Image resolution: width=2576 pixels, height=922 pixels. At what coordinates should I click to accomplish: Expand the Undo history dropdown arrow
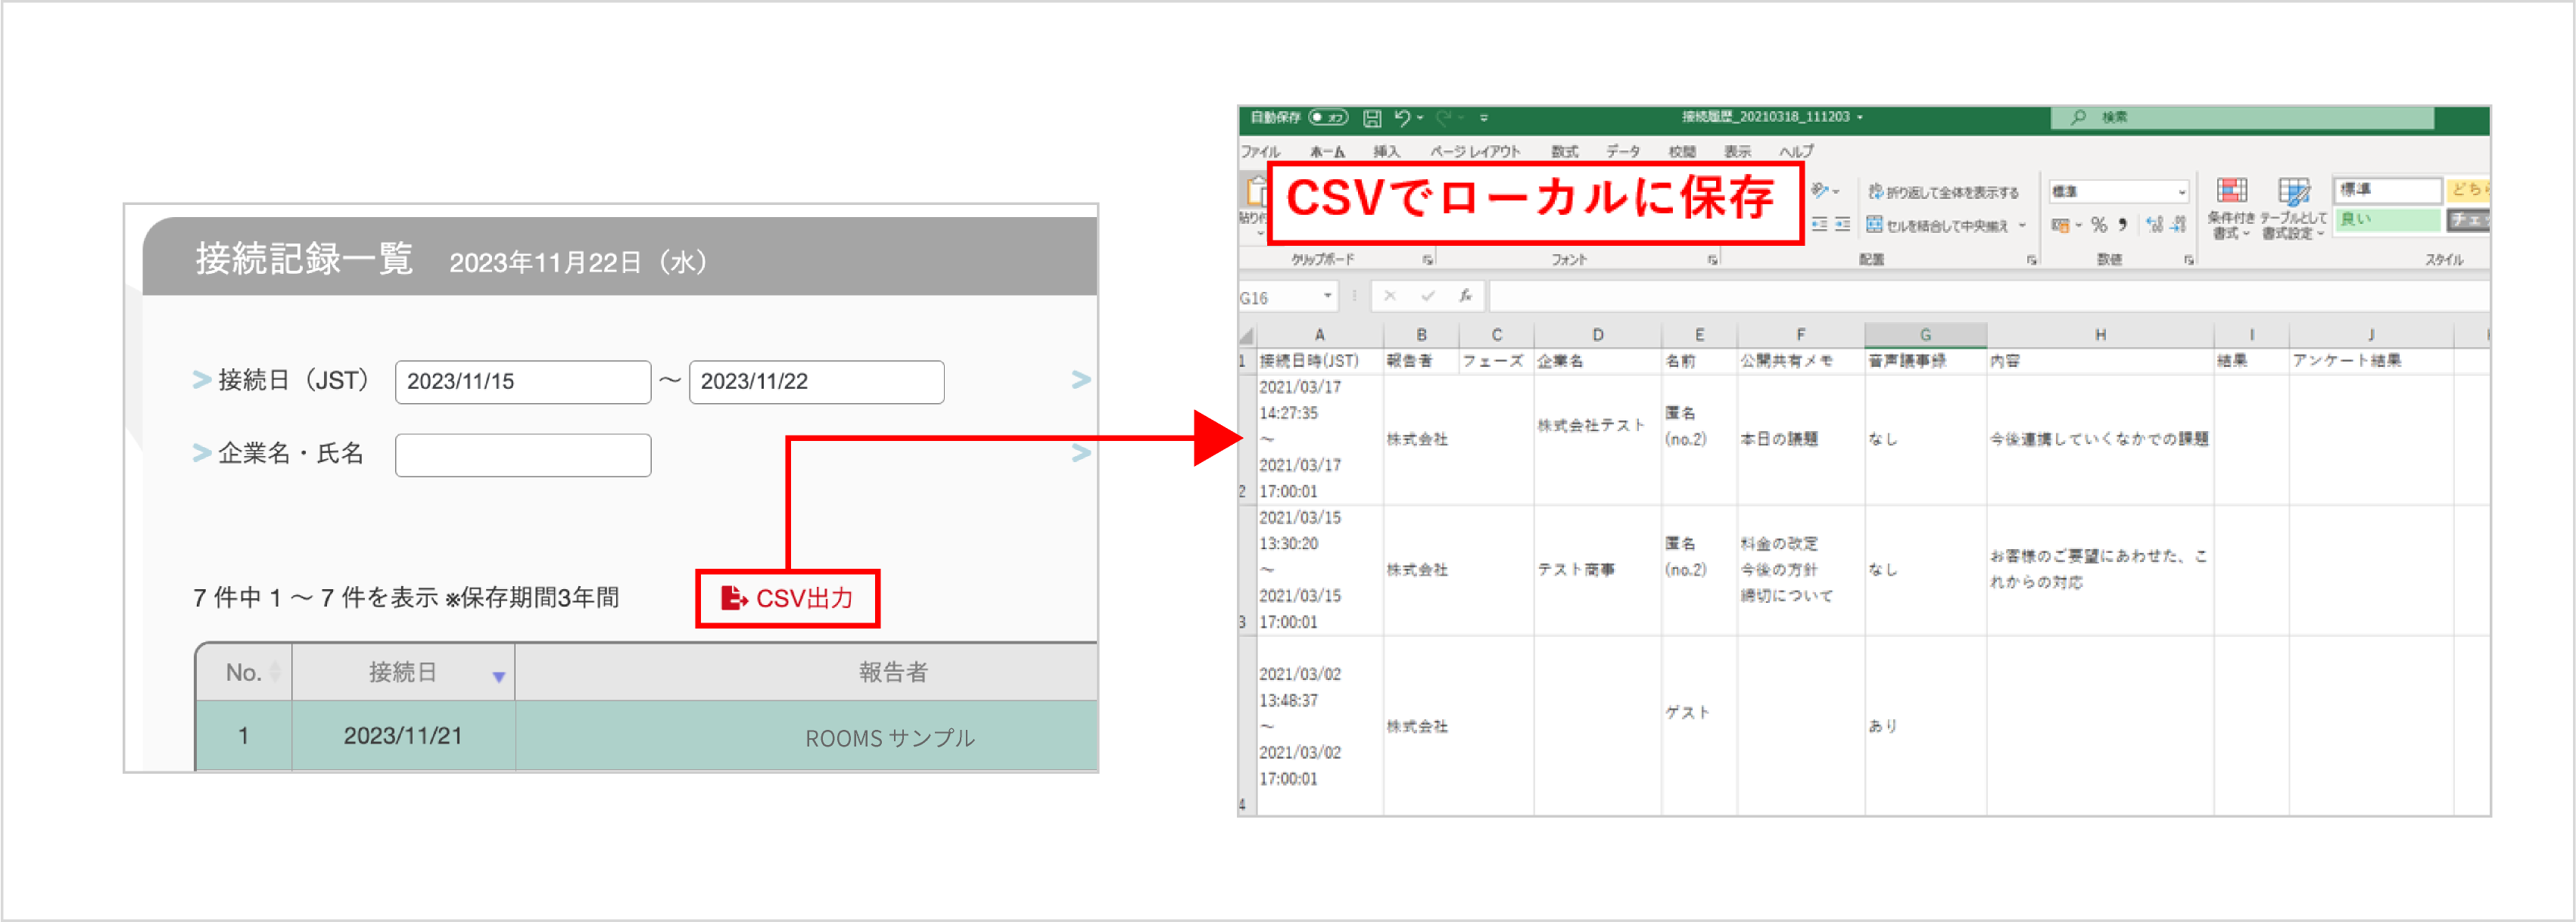1419,118
